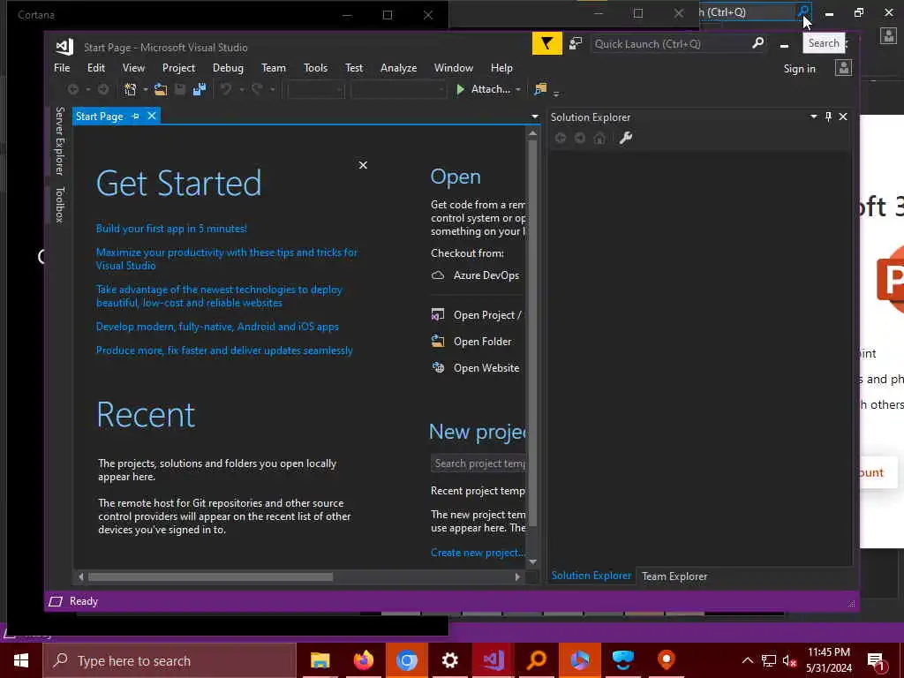Focus the Quick Launch search field
Image resolution: width=904 pixels, height=678 pixels.
pyautogui.click(x=671, y=44)
